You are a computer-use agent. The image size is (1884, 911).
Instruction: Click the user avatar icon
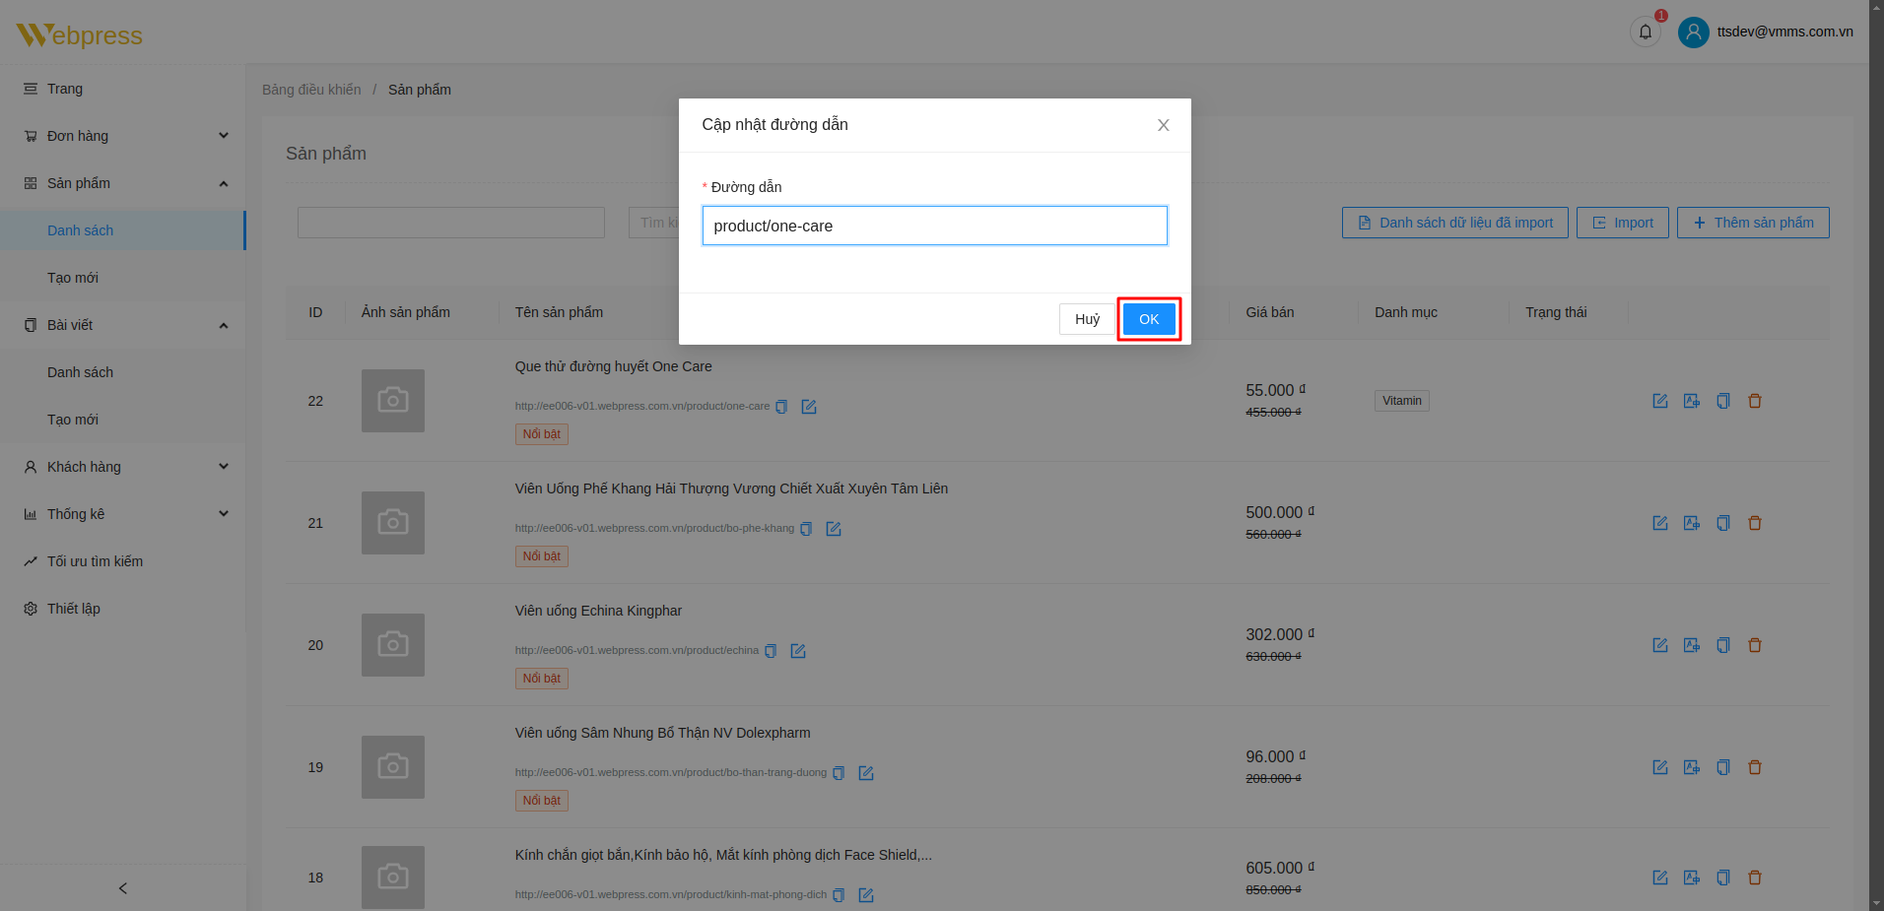point(1693,33)
